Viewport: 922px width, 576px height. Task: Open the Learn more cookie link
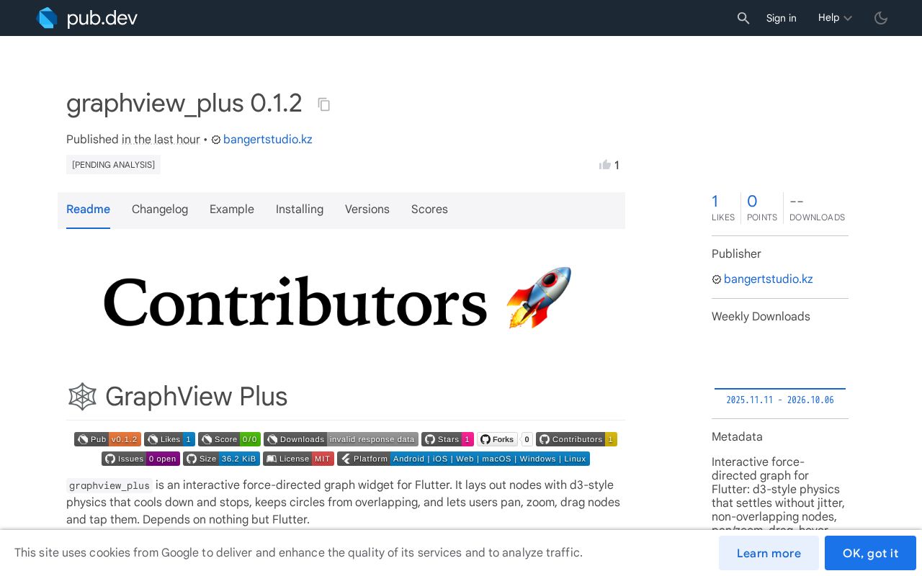(769, 553)
